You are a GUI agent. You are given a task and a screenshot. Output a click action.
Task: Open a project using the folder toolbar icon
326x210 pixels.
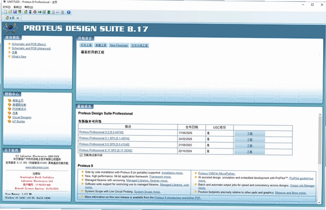[10, 12]
